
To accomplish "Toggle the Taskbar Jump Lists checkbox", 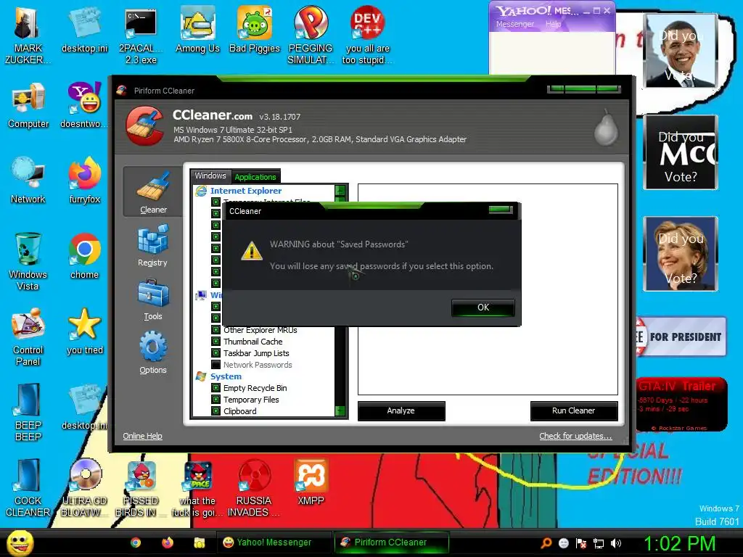I will [x=215, y=353].
